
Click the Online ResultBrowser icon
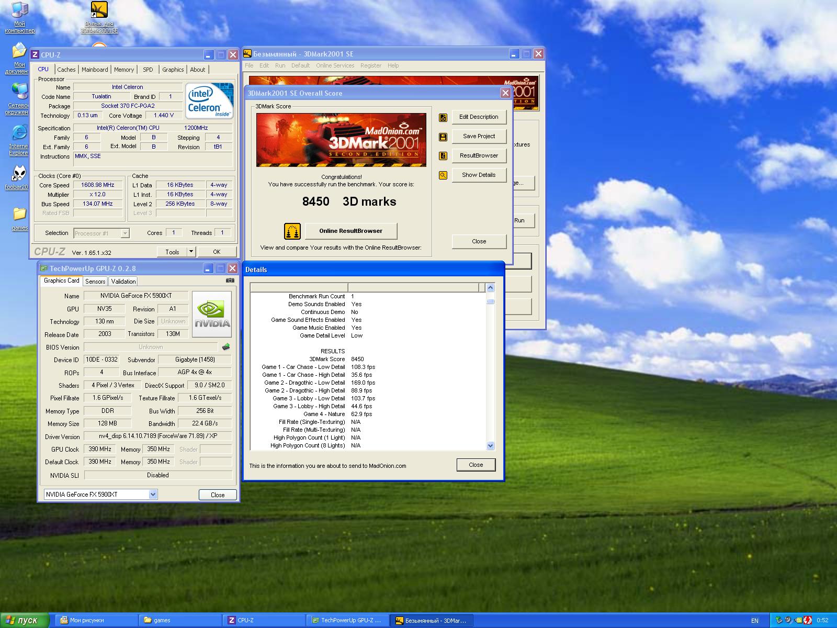(x=292, y=231)
